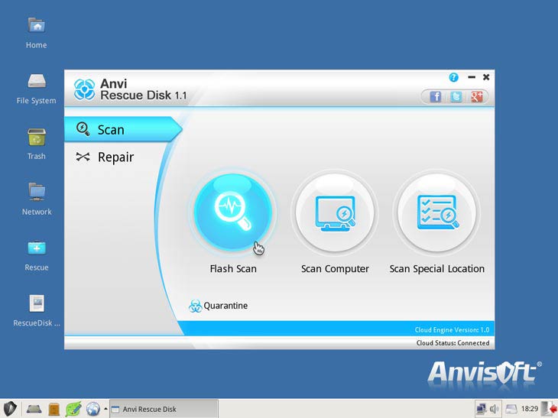
Task: Open the network connection tray icon
Action: (482, 409)
